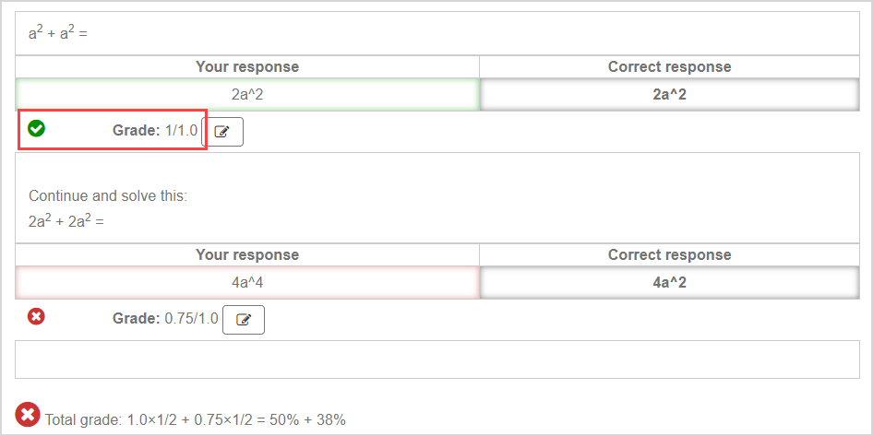The image size is (873, 436).
Task: Click the large red X by Total grade
Action: click(x=28, y=416)
